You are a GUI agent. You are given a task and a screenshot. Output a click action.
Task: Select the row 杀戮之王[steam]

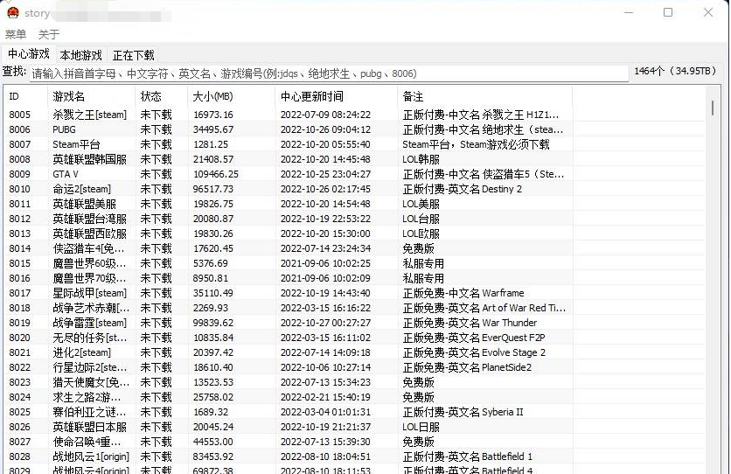coord(354,115)
